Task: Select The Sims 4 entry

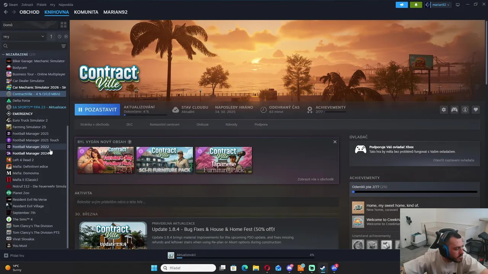Action: (36, 219)
